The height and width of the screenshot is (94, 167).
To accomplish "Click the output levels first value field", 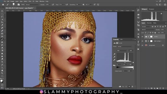I will [x=125, y=71].
